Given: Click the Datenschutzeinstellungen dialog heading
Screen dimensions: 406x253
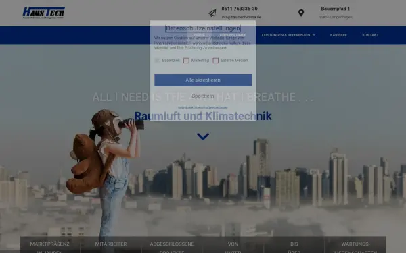Looking at the screenshot, I should pyautogui.click(x=203, y=28).
